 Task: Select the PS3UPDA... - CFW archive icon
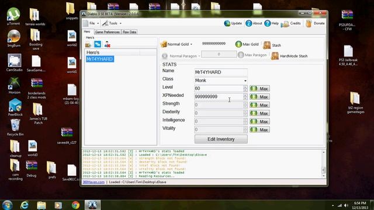(347, 20)
